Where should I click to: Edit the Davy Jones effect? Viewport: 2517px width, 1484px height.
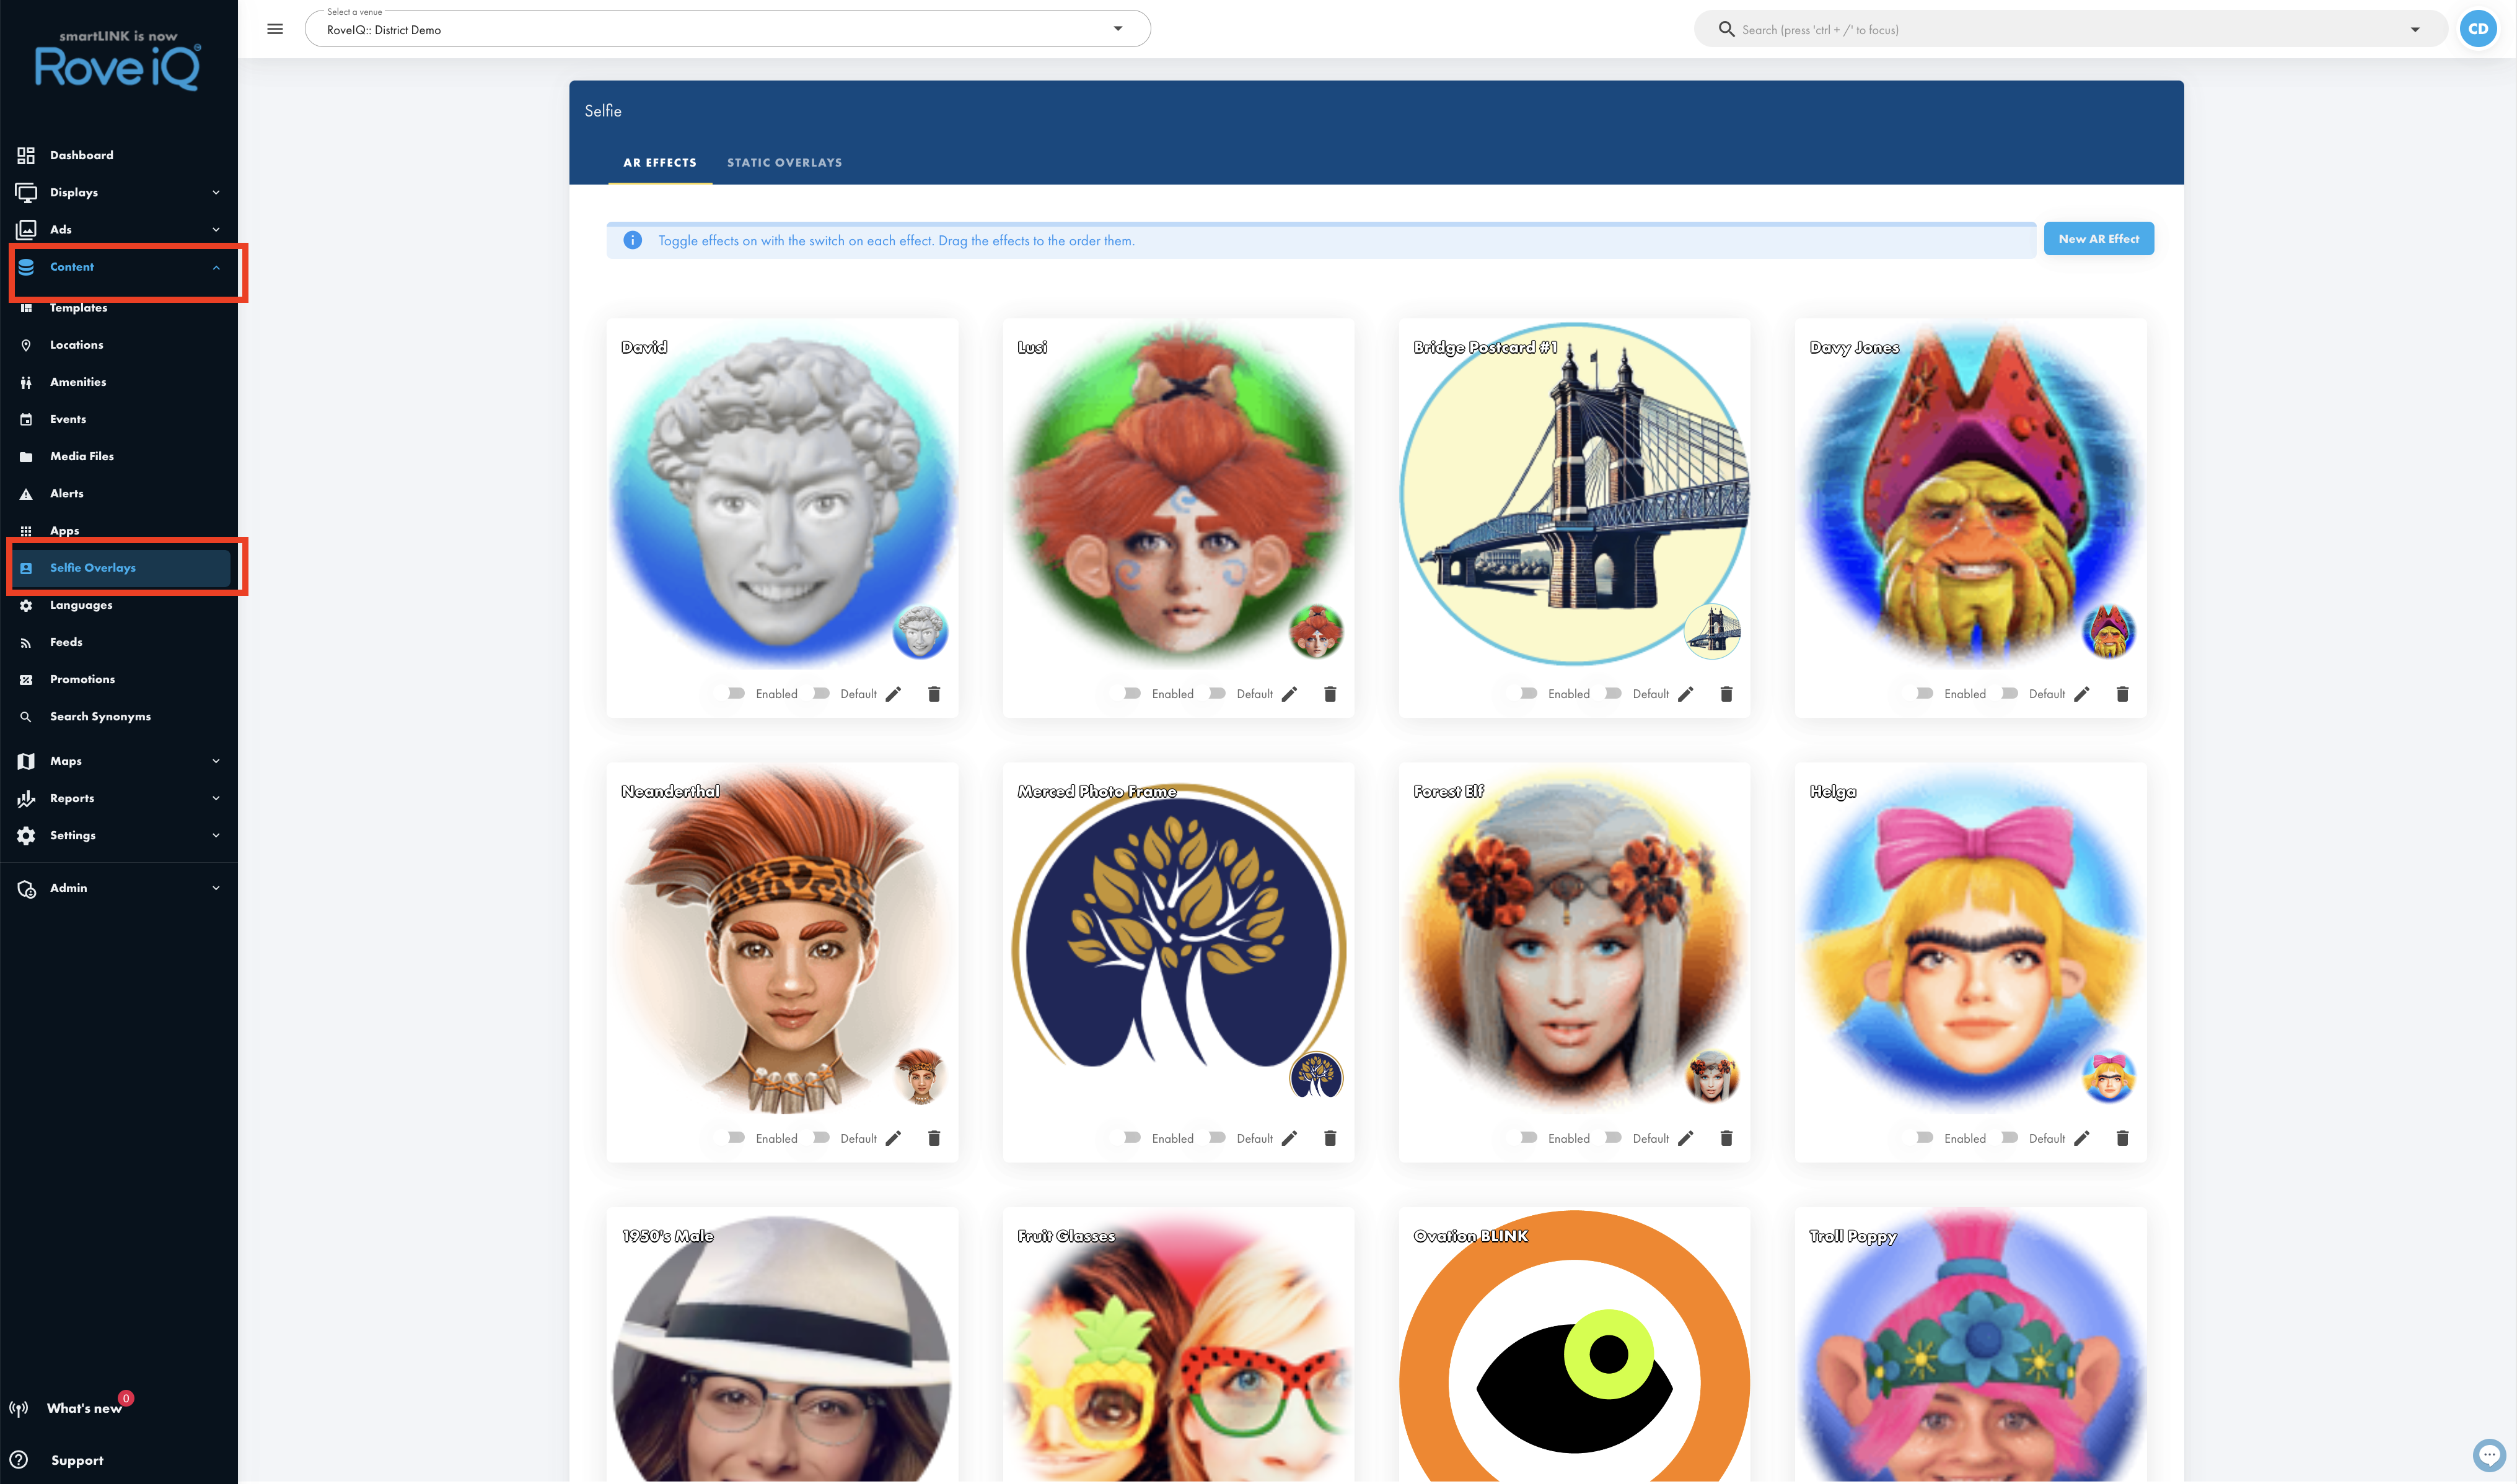[x=2082, y=694]
